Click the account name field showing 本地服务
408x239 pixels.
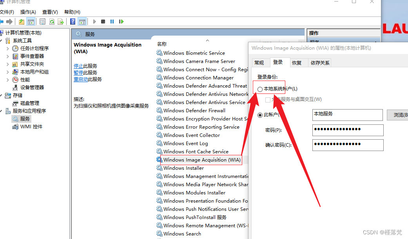(347, 115)
